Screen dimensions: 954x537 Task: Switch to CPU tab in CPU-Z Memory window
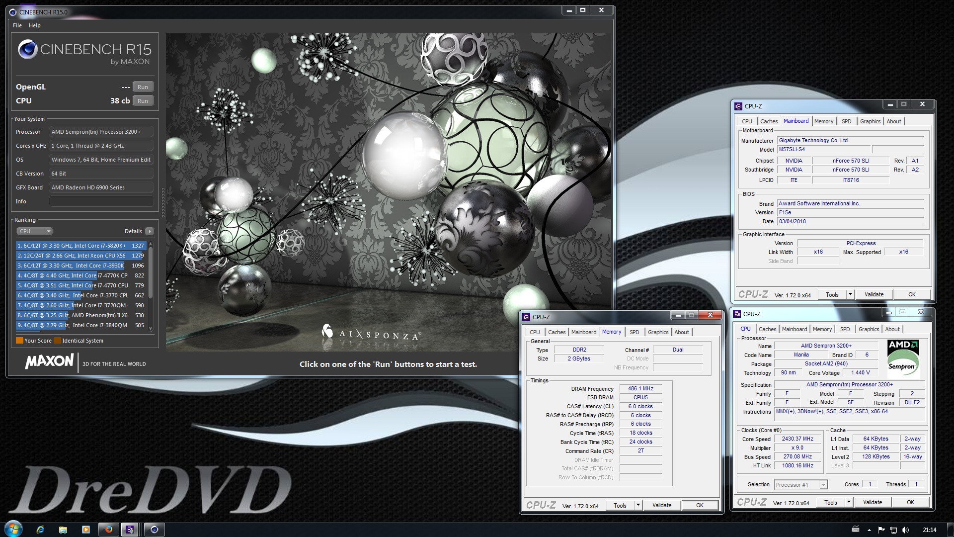(x=535, y=332)
